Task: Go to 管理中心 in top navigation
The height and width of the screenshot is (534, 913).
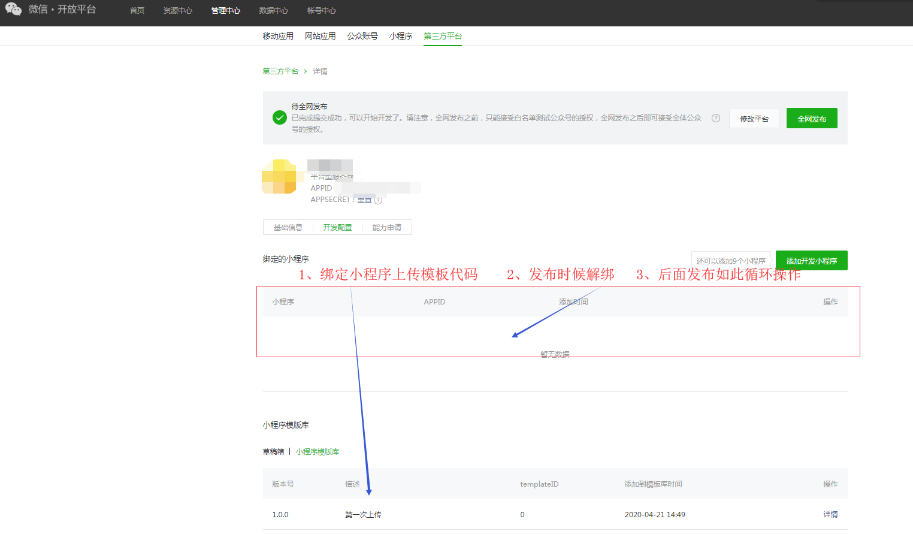Action: (x=226, y=11)
